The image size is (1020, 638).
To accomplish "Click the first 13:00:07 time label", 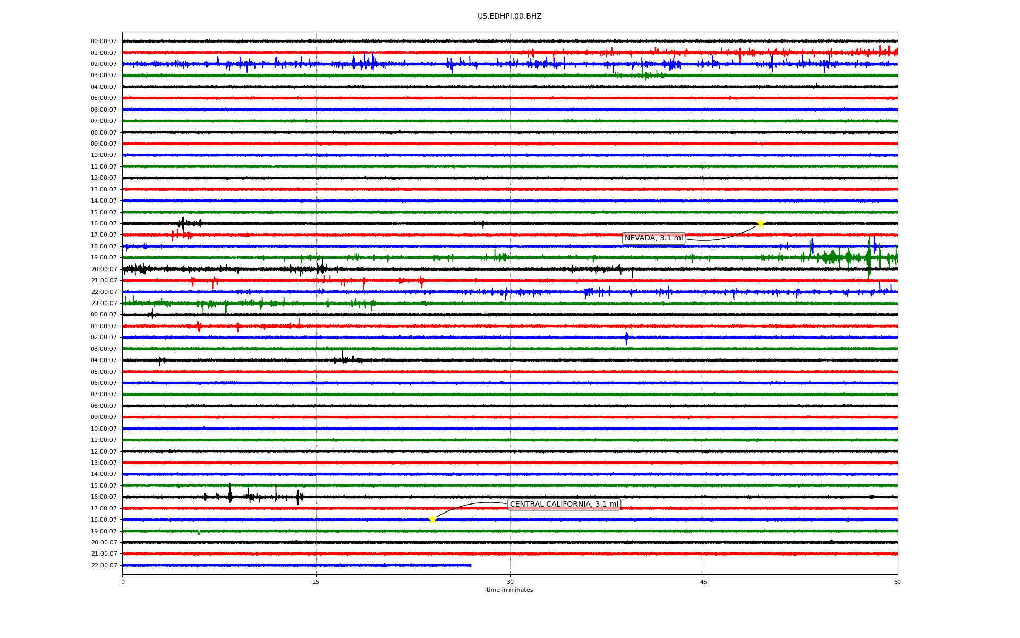I will click(104, 189).
